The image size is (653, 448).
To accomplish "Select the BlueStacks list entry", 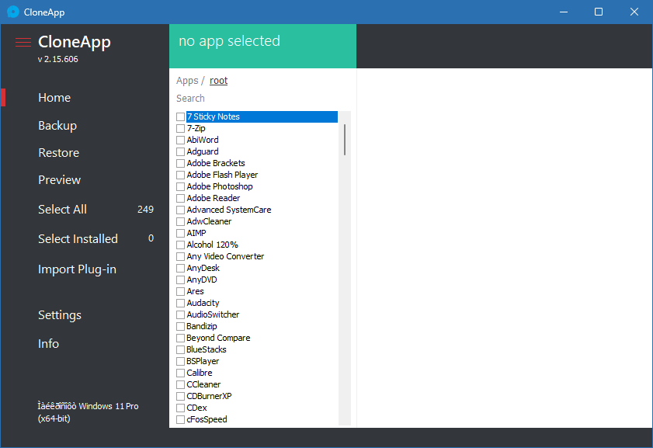I will coord(206,349).
